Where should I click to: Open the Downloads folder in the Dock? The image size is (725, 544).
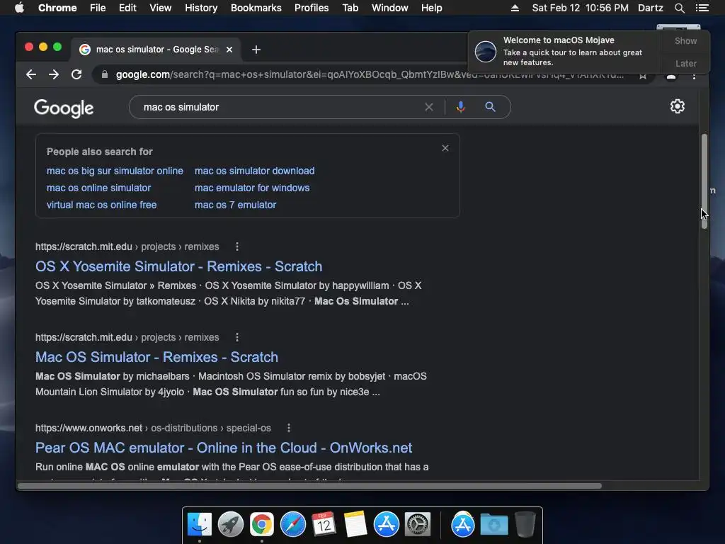(x=493, y=525)
